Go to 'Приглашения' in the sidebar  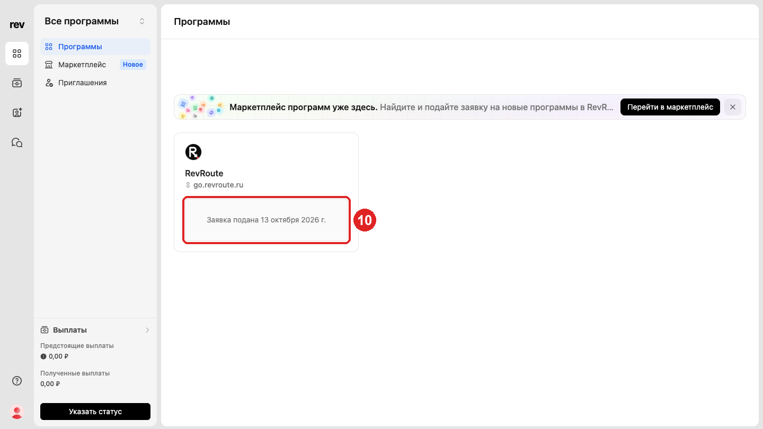click(x=95, y=83)
